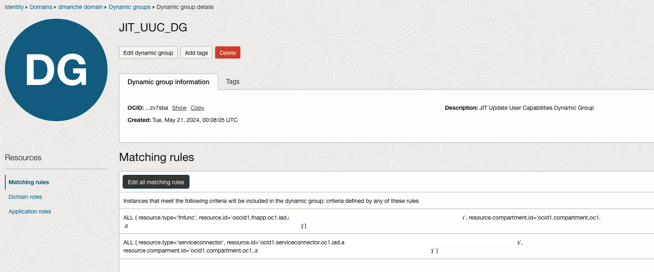Open Application roles in Resources
Viewport: 654px width, 272px height.
pyautogui.click(x=30, y=211)
